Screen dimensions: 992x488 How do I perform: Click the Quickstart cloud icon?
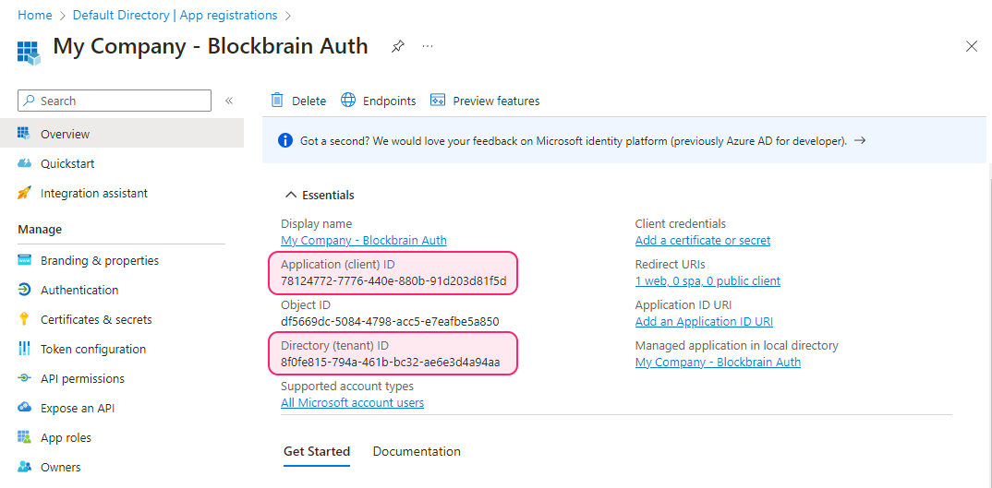24,163
